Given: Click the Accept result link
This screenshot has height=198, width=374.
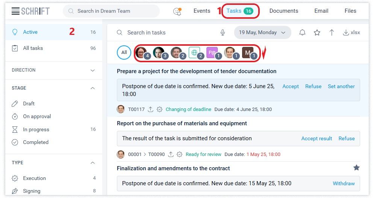Looking at the screenshot, I should 316,138.
